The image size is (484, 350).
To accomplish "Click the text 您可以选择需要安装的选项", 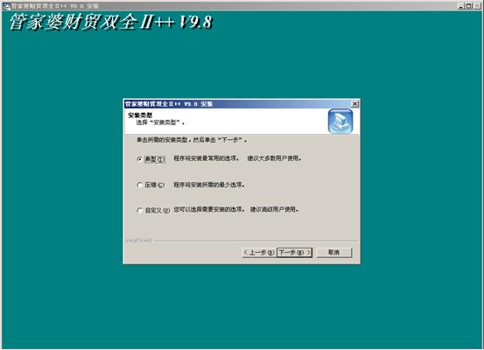I will pos(209,210).
